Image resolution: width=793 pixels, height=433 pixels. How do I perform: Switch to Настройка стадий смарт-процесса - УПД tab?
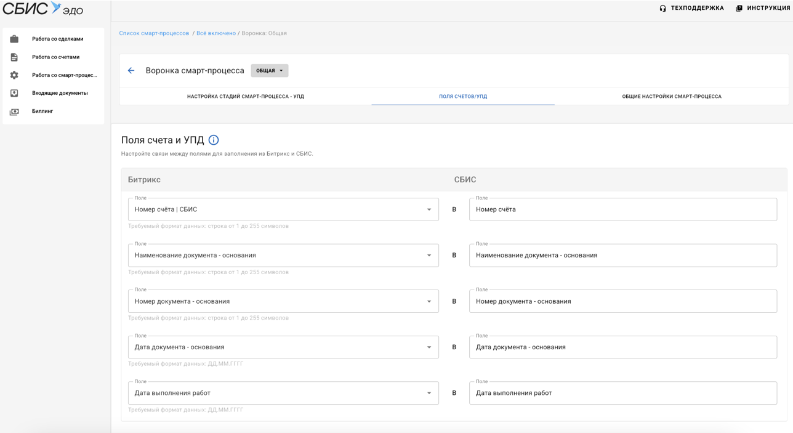click(x=245, y=97)
